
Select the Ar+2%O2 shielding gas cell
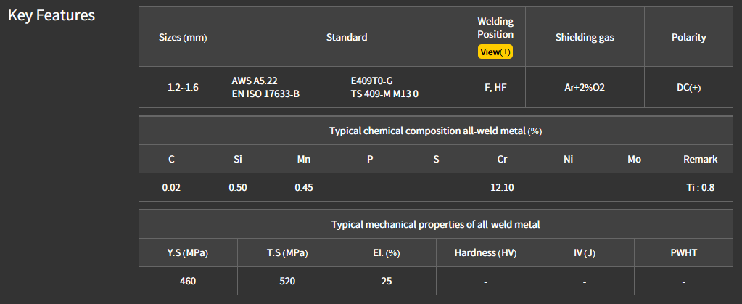coord(585,87)
